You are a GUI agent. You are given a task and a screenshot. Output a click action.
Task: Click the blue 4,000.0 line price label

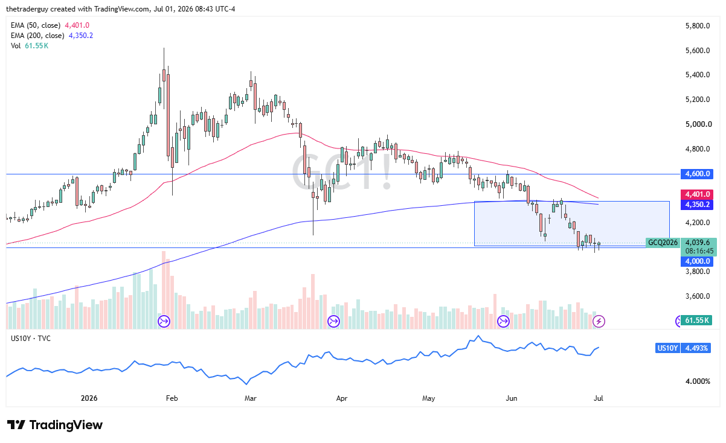tap(697, 261)
